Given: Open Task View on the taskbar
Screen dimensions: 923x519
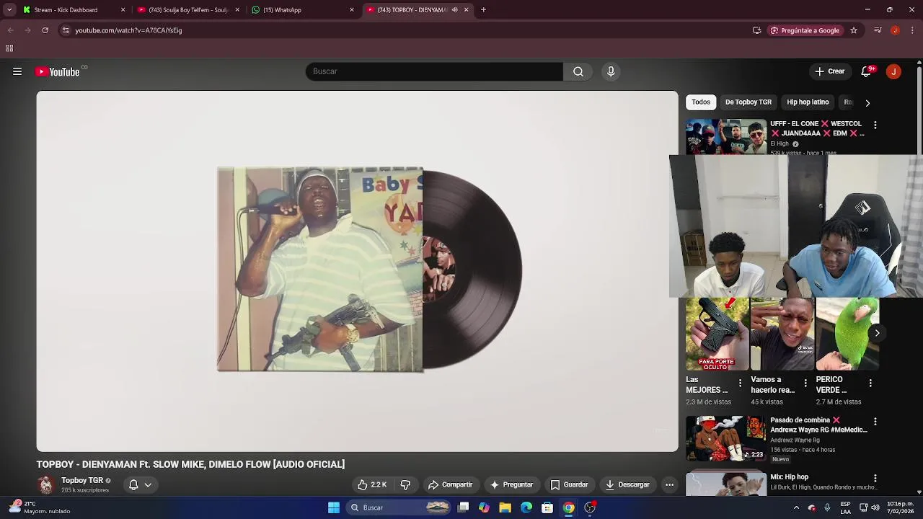Looking at the screenshot, I should click(464, 507).
